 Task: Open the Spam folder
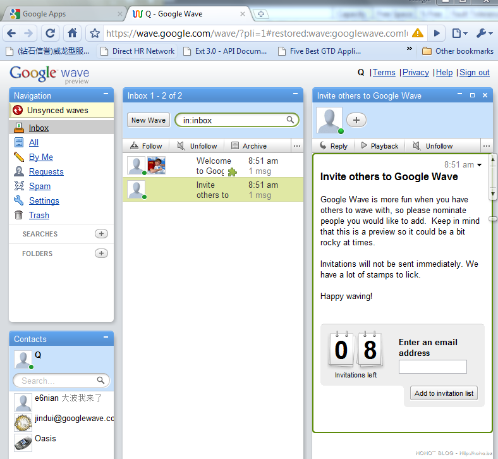(39, 186)
